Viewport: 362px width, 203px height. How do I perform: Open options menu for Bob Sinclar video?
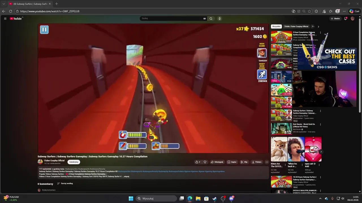pos(320,125)
